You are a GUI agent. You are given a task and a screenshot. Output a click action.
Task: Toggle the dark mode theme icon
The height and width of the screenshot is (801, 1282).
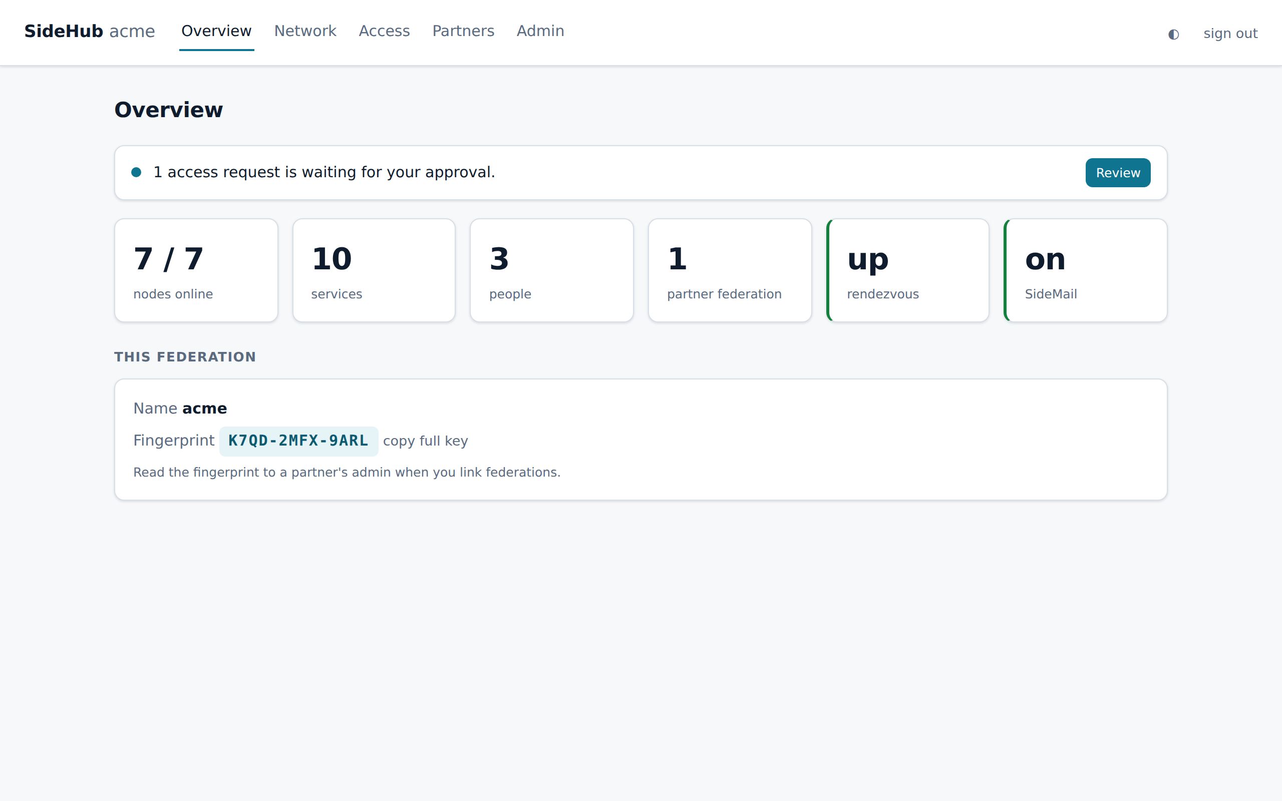(x=1173, y=34)
